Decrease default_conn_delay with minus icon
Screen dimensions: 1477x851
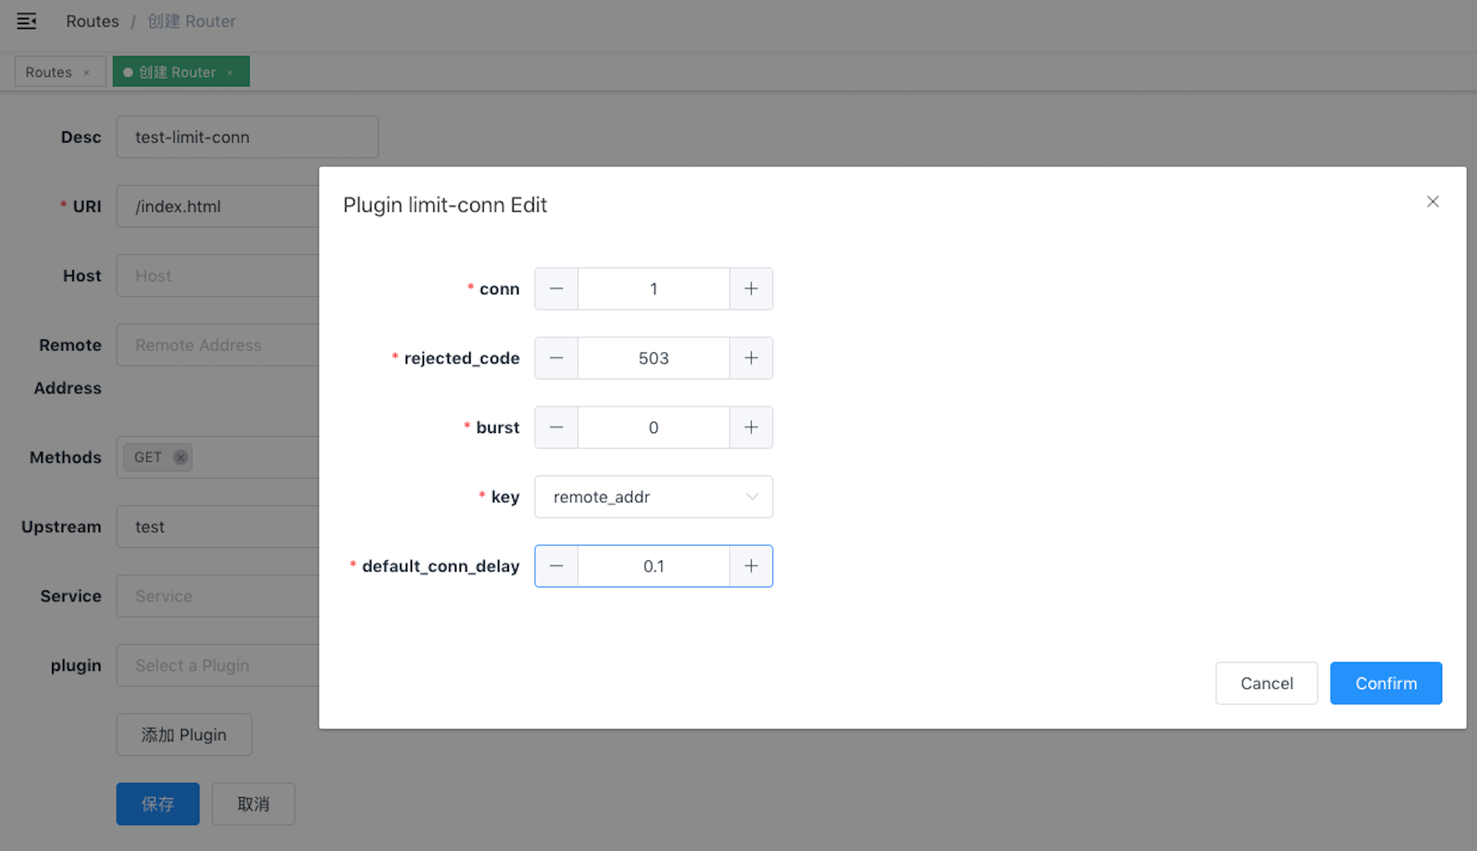[x=556, y=566]
